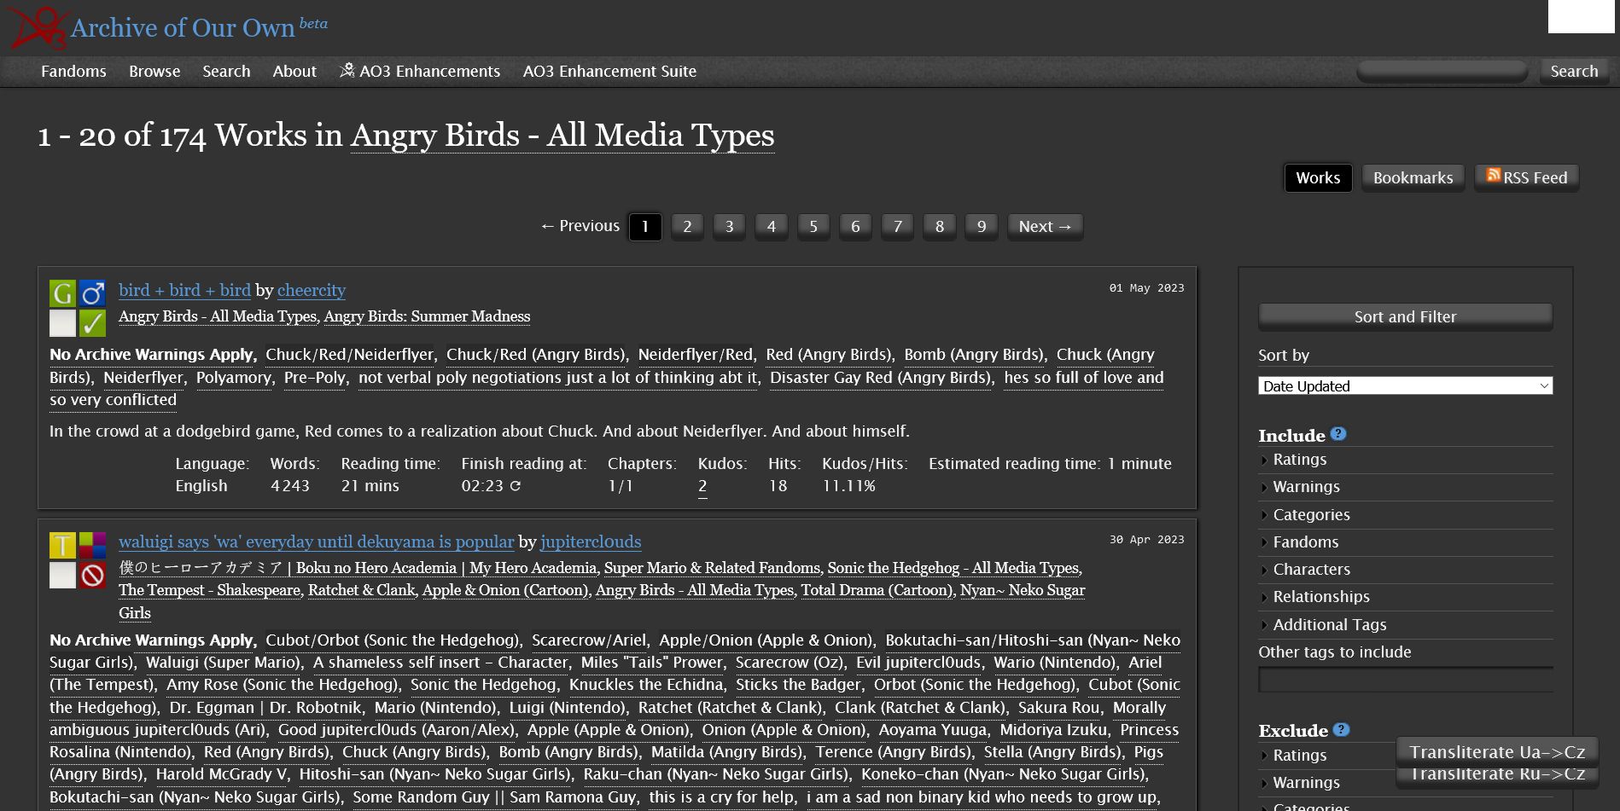The height and width of the screenshot is (811, 1620).
Task: Click the Waluigi (Super Mario) character tag
Action: tap(223, 663)
